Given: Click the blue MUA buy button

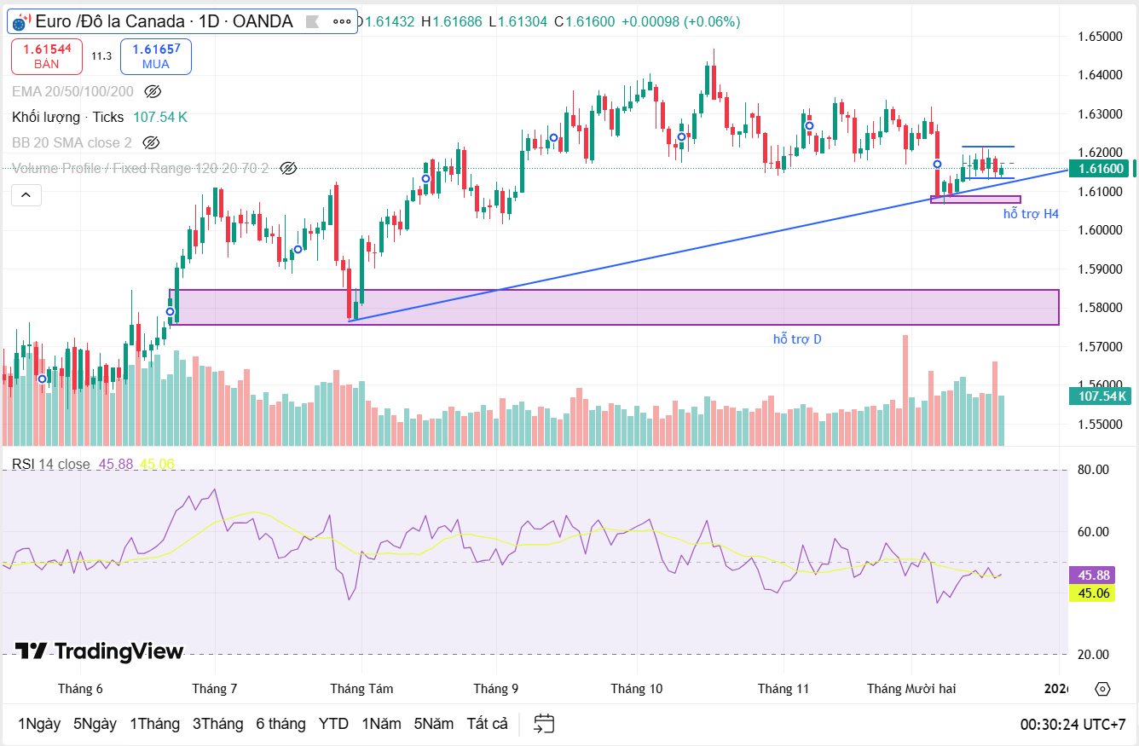Looking at the screenshot, I should coord(155,55).
